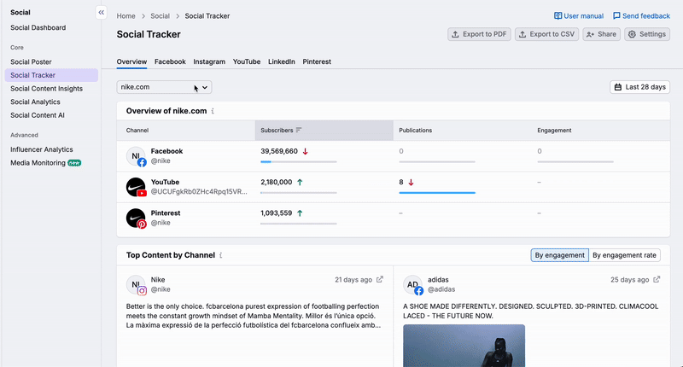
Task: Click info icon next to Top Content by Channel
Action: coord(221,255)
